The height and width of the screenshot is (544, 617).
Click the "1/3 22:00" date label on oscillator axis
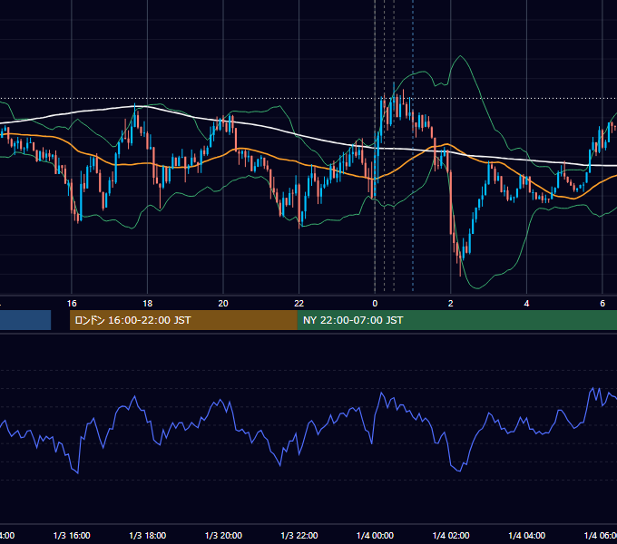click(299, 535)
